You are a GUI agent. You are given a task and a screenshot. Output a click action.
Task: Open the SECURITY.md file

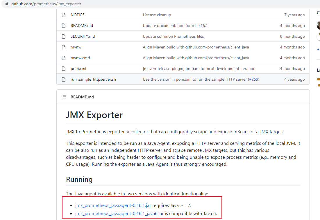(83, 37)
